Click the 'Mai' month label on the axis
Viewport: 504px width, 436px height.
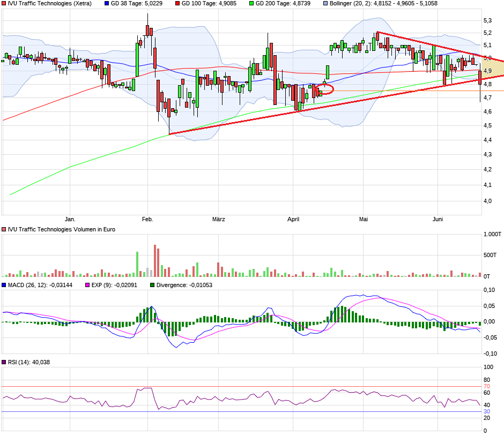pyautogui.click(x=364, y=219)
